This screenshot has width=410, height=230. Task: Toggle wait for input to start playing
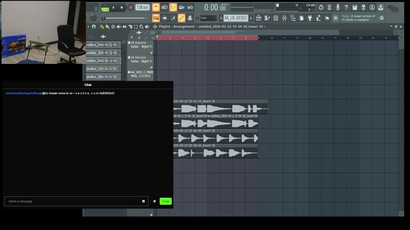point(164,7)
